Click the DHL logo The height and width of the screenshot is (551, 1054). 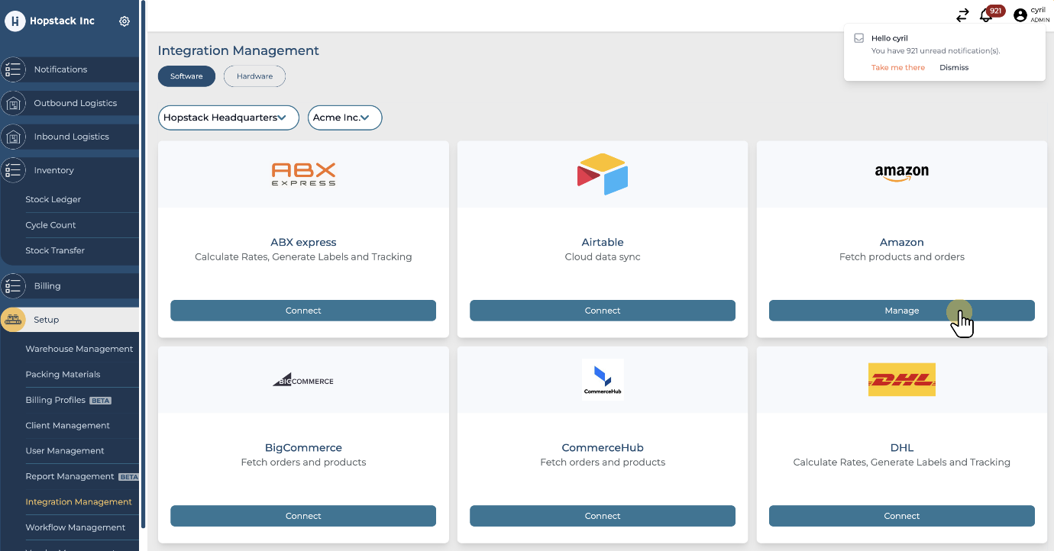click(x=902, y=379)
